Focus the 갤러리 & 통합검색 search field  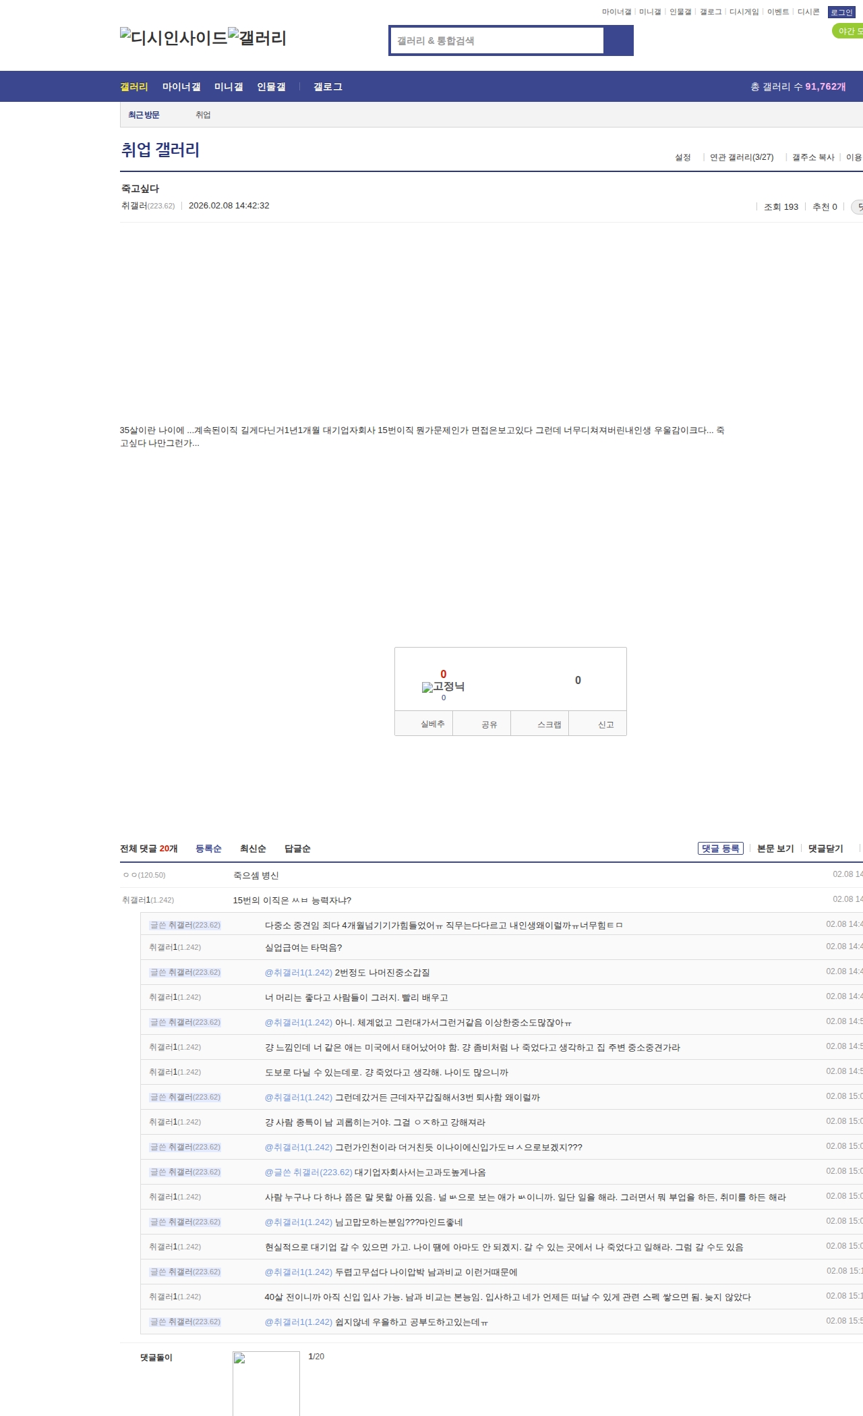click(x=497, y=40)
